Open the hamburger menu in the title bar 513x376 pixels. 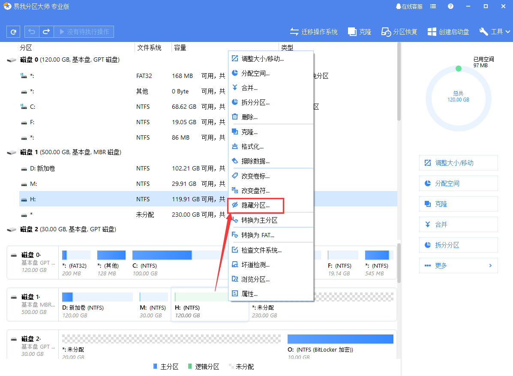coord(433,6)
